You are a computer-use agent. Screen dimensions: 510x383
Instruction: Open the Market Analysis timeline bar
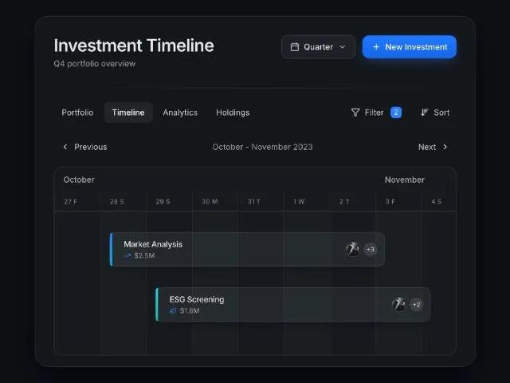coord(247,249)
